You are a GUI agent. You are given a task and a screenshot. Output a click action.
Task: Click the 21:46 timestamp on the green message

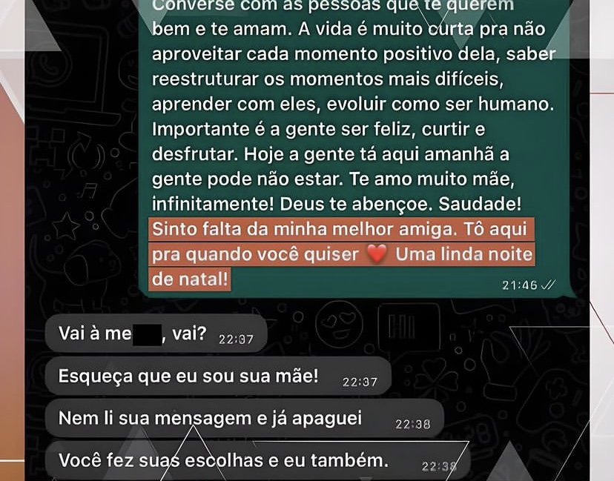coord(520,285)
